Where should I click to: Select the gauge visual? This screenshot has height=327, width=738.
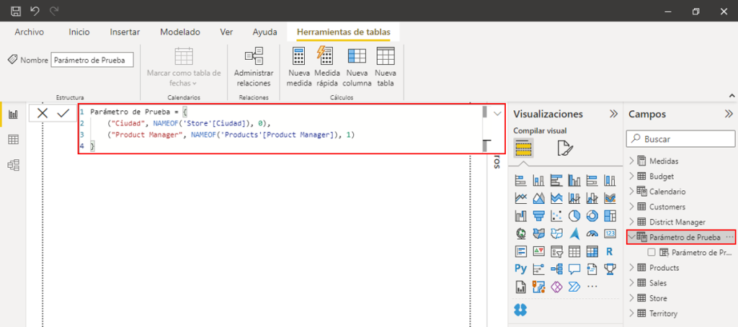pos(592,233)
